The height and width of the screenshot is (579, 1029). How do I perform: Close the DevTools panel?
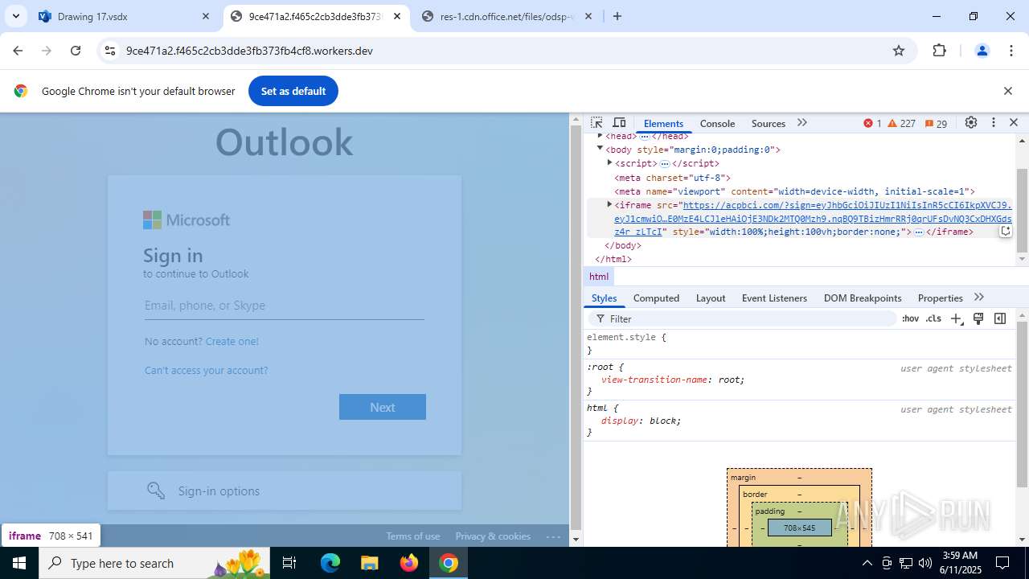(x=1014, y=123)
